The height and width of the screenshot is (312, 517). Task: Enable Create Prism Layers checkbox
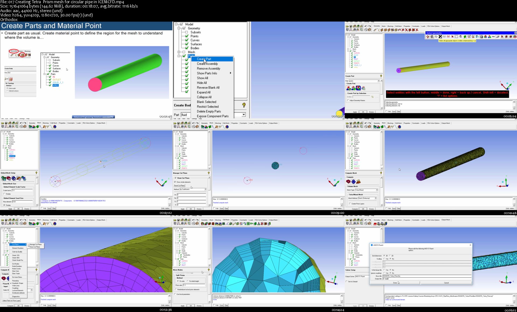(x=350, y=204)
